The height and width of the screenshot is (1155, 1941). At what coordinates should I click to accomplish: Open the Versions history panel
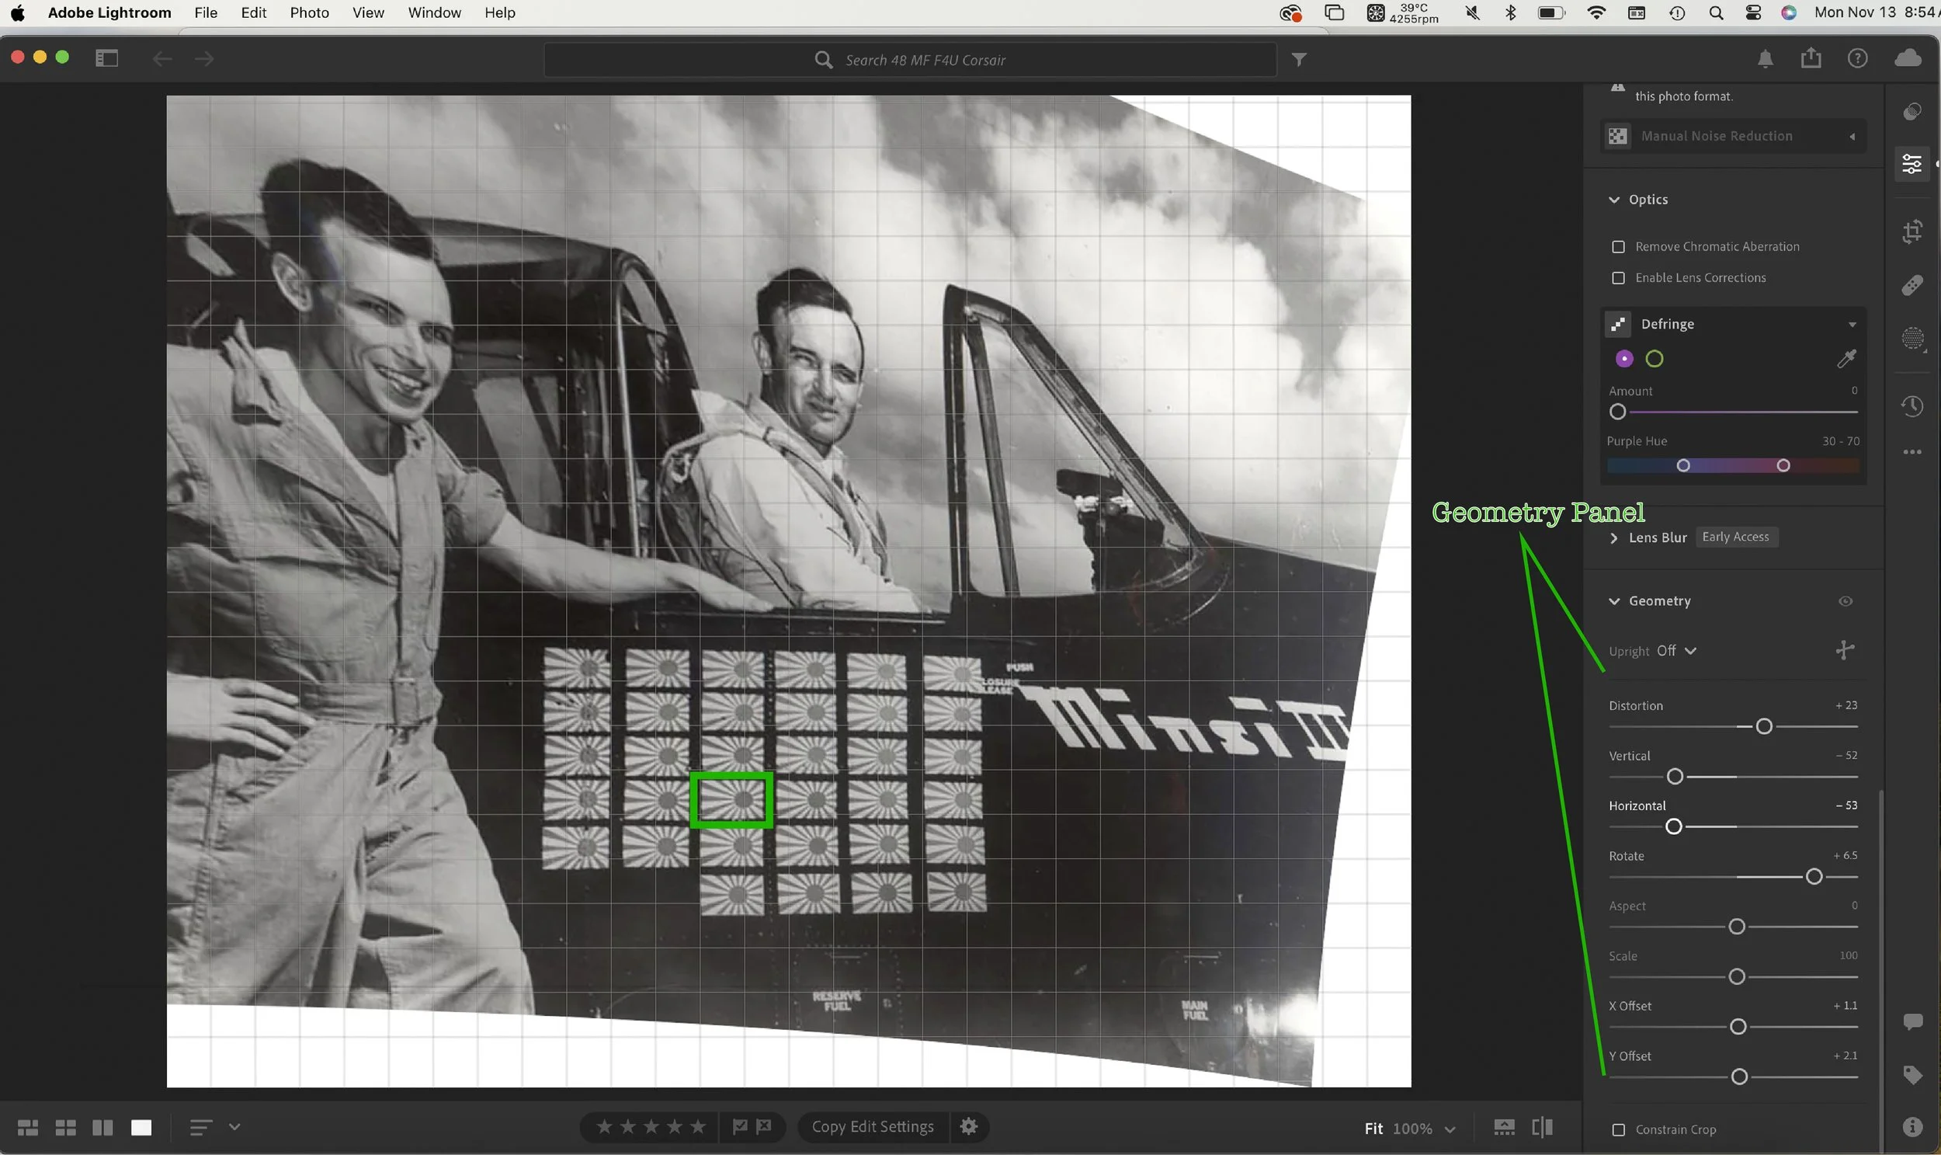[x=1912, y=406]
